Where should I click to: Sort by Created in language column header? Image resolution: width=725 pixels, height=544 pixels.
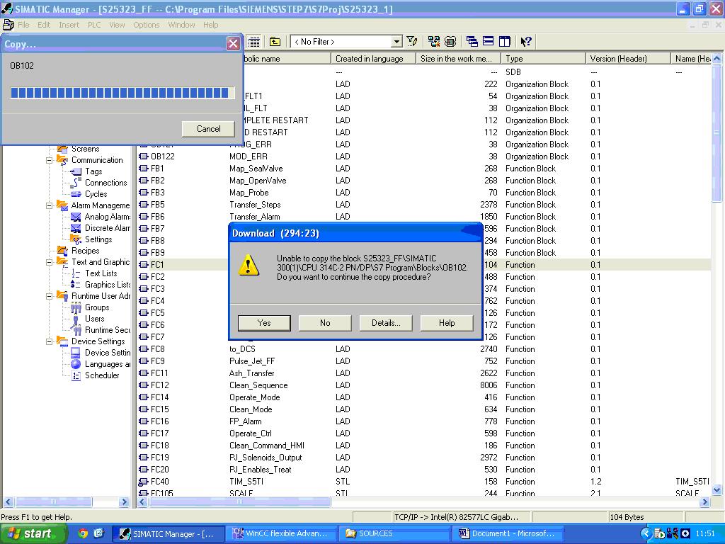tap(373, 59)
